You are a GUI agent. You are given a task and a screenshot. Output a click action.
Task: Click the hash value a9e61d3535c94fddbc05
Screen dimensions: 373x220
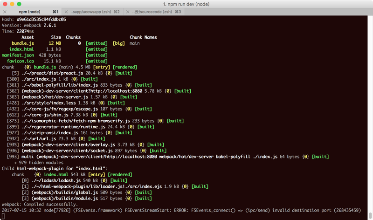point(41,19)
